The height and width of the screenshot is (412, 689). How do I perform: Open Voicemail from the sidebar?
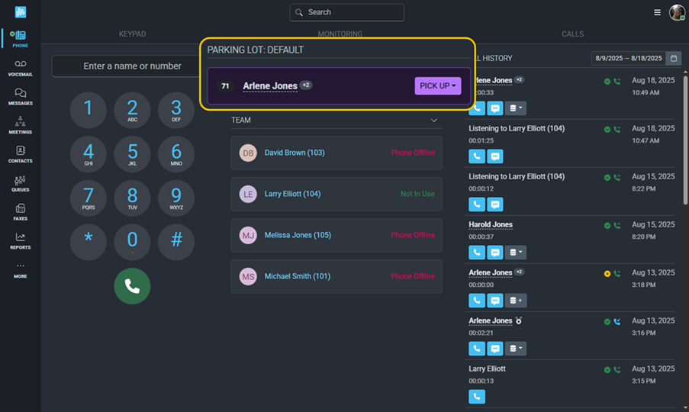tap(20, 68)
